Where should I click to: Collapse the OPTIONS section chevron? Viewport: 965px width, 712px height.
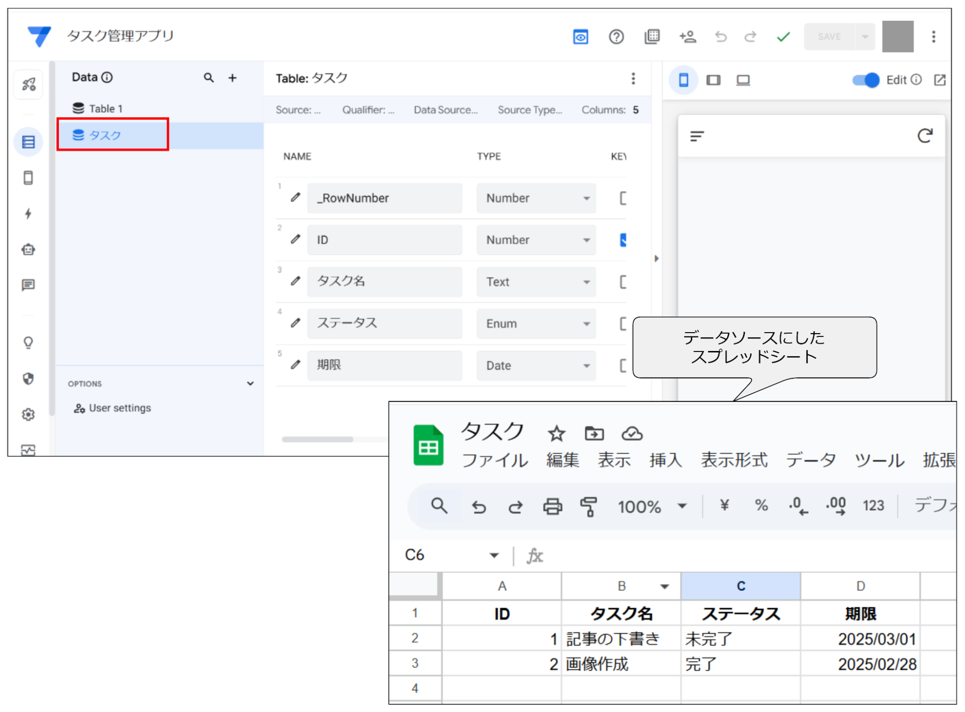(x=250, y=383)
